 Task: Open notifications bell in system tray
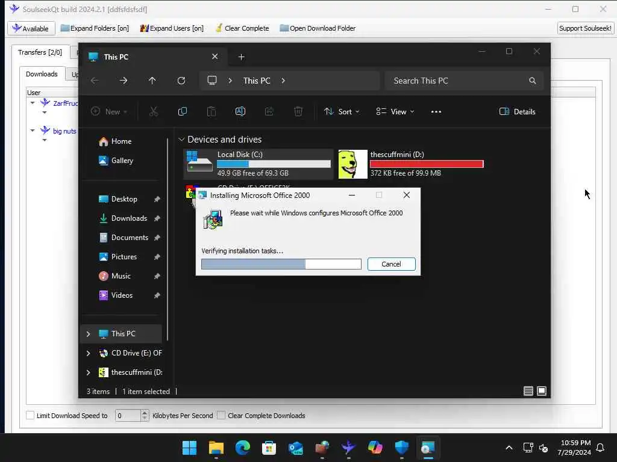(x=600, y=448)
